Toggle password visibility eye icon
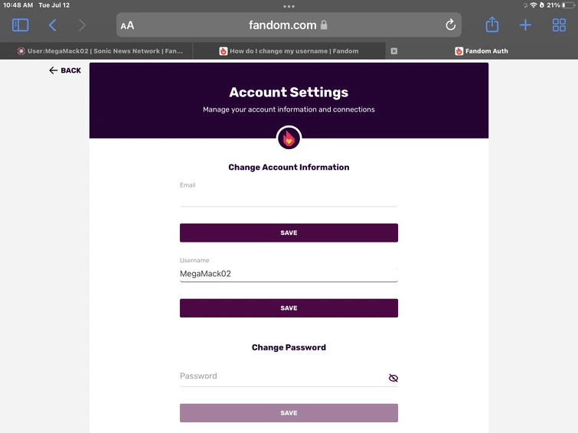The width and height of the screenshot is (578, 433). (393, 378)
